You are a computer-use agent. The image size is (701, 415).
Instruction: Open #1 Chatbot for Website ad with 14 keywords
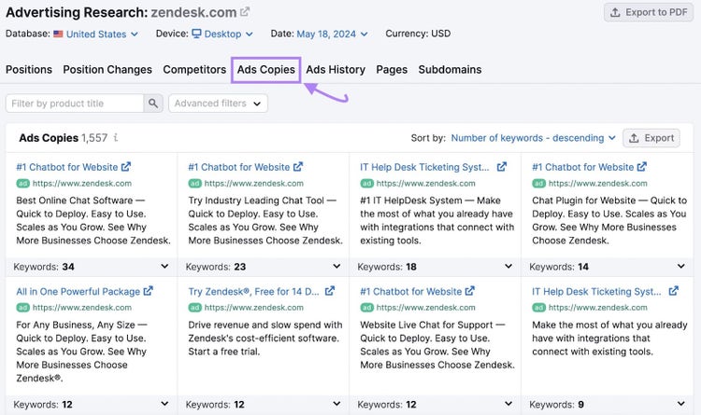pos(583,167)
